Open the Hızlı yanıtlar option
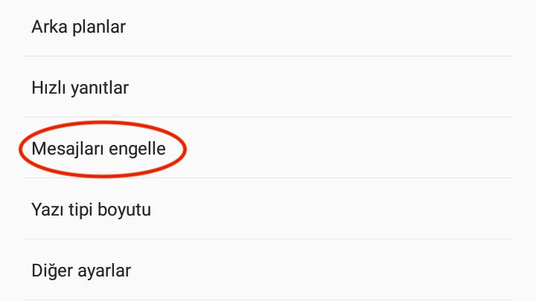 pos(268,87)
